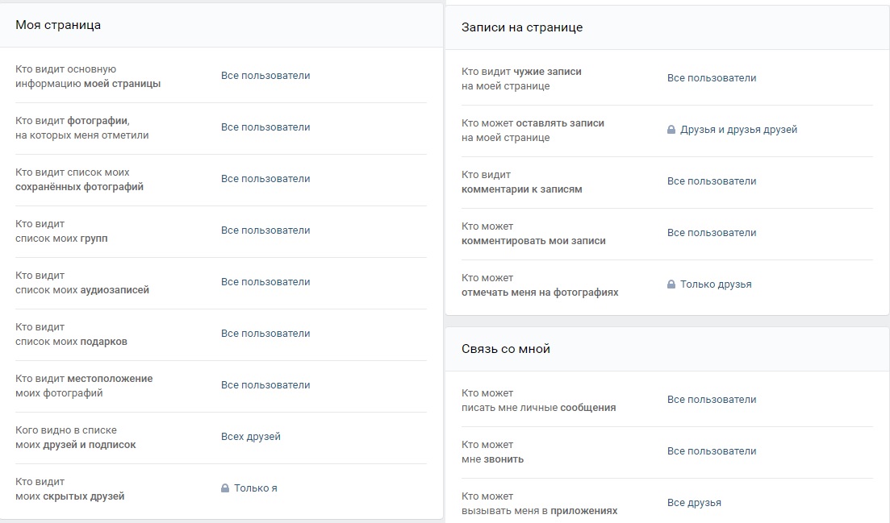
Task: Click 'Друзья и друзья друзей' posting setting
Action: (x=738, y=130)
